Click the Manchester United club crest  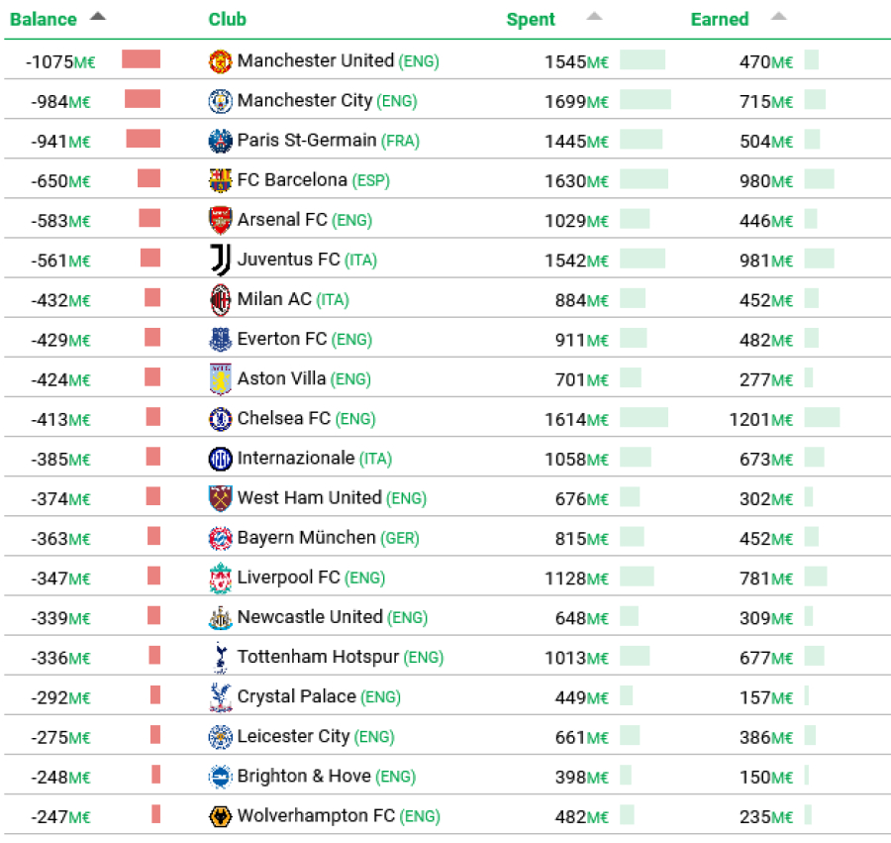(x=220, y=61)
